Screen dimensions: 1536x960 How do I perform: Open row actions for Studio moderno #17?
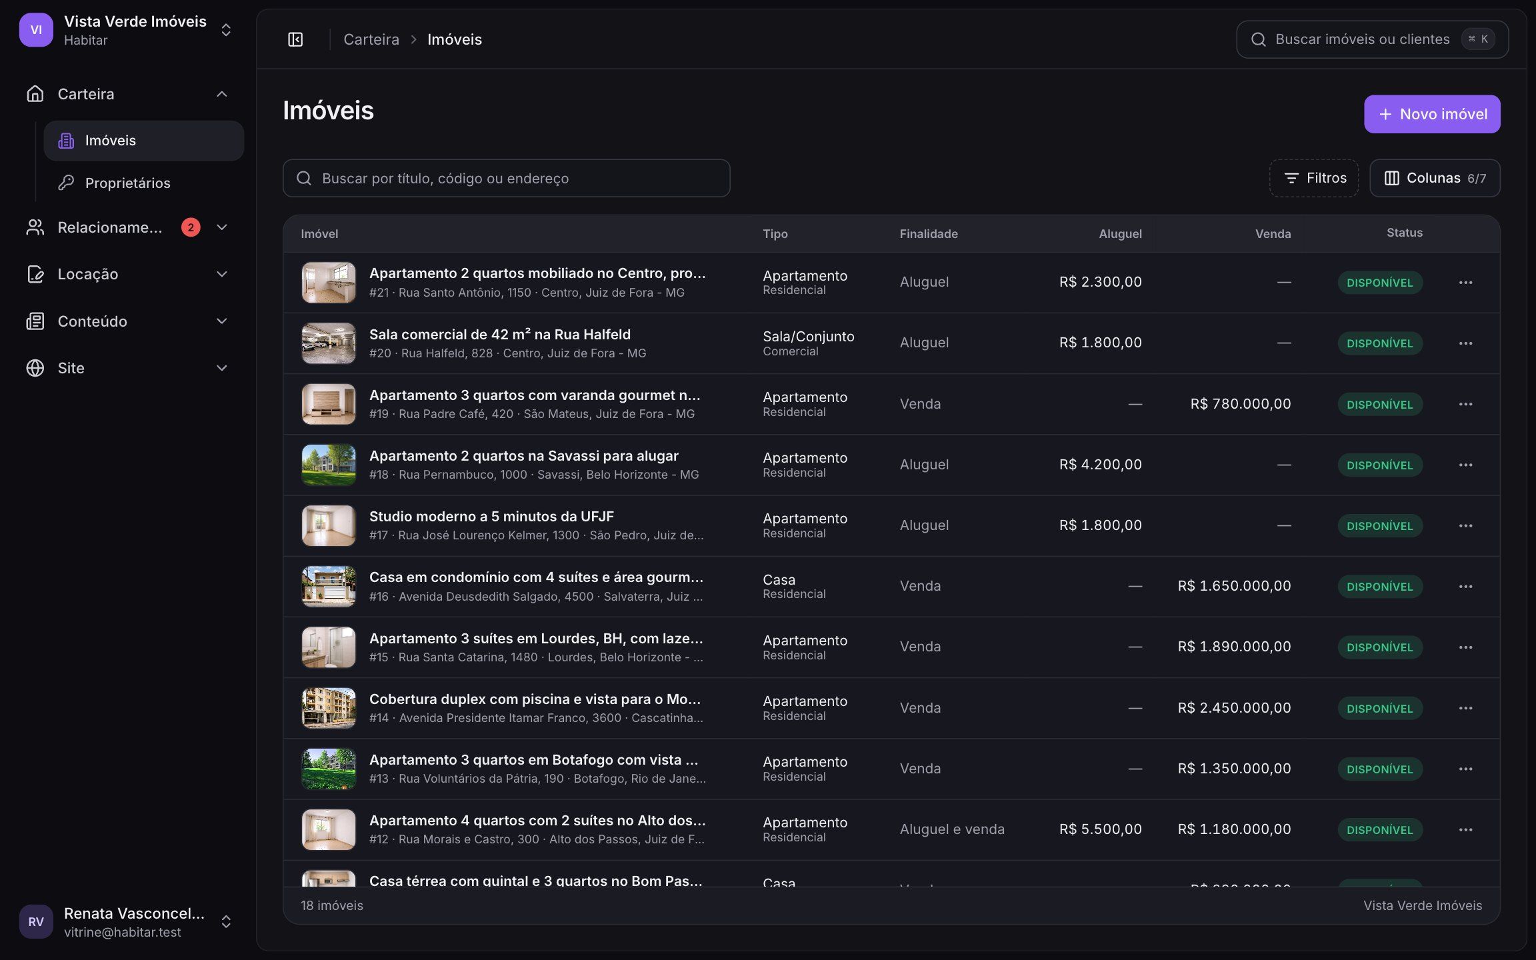[1465, 525]
